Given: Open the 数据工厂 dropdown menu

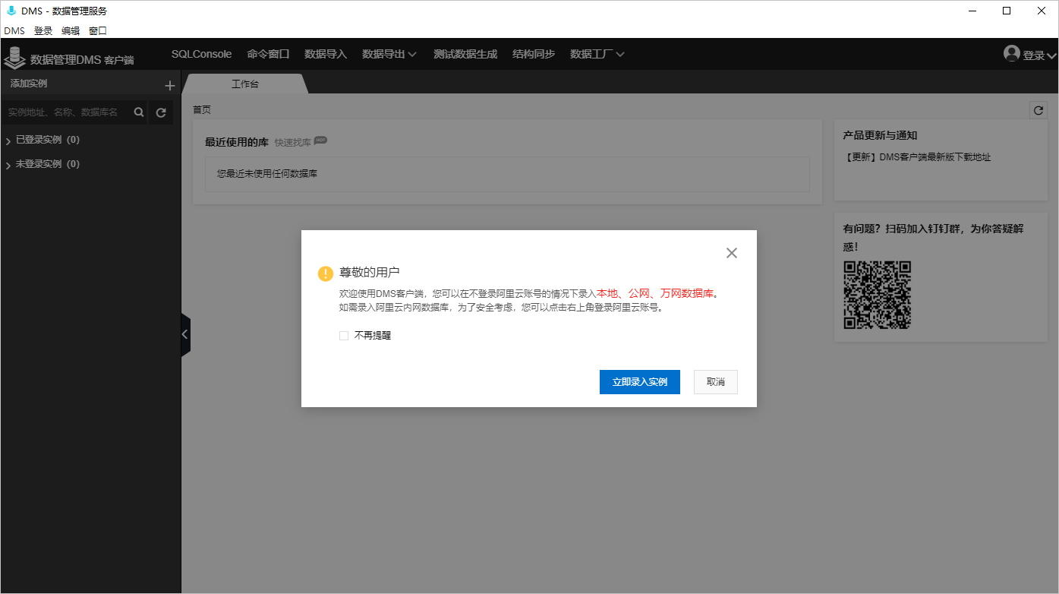Looking at the screenshot, I should pyautogui.click(x=597, y=54).
